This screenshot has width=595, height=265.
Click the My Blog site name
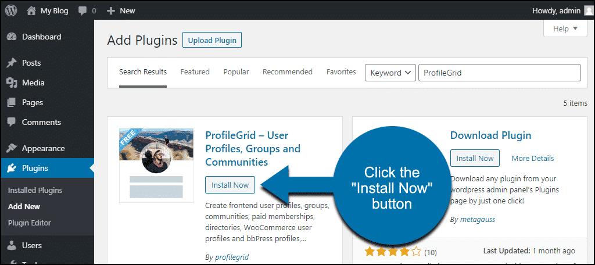(54, 11)
